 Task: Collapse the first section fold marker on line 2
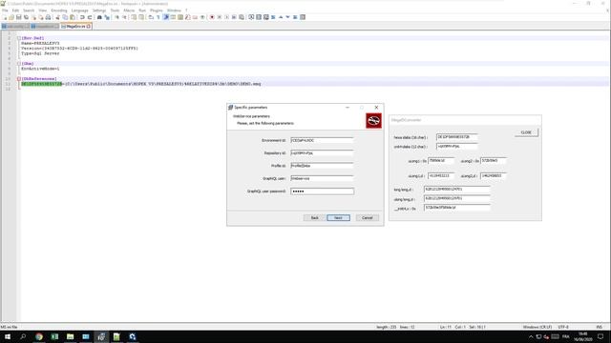[19, 38]
